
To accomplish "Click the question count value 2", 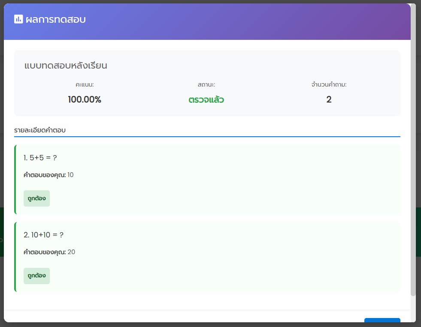I will [329, 100].
